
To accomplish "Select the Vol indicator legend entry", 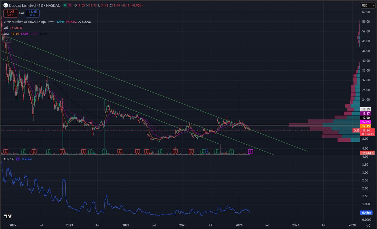I will click(6, 28).
